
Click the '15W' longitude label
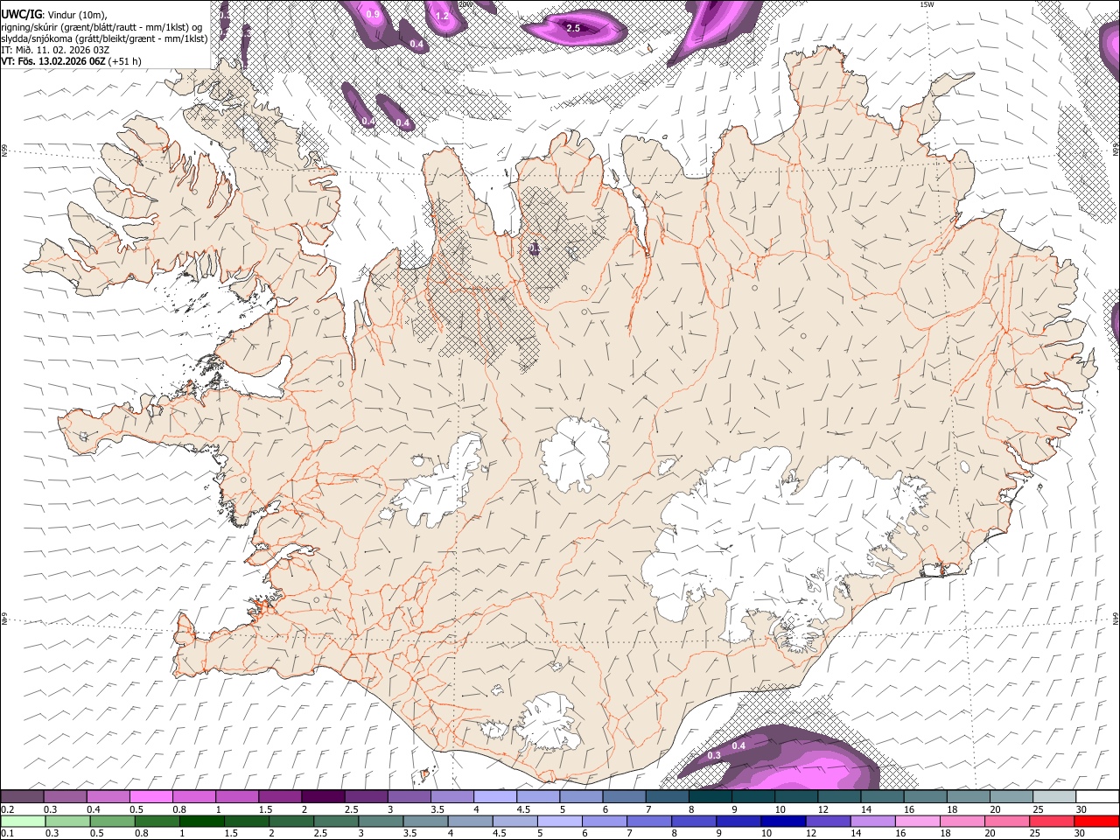(x=927, y=4)
